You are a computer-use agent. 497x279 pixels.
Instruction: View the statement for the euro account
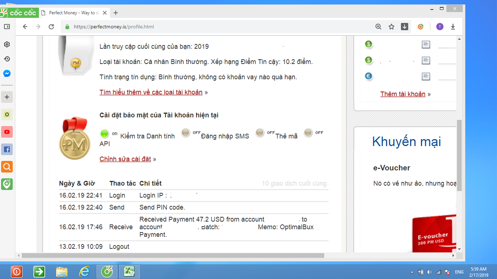(x=426, y=76)
